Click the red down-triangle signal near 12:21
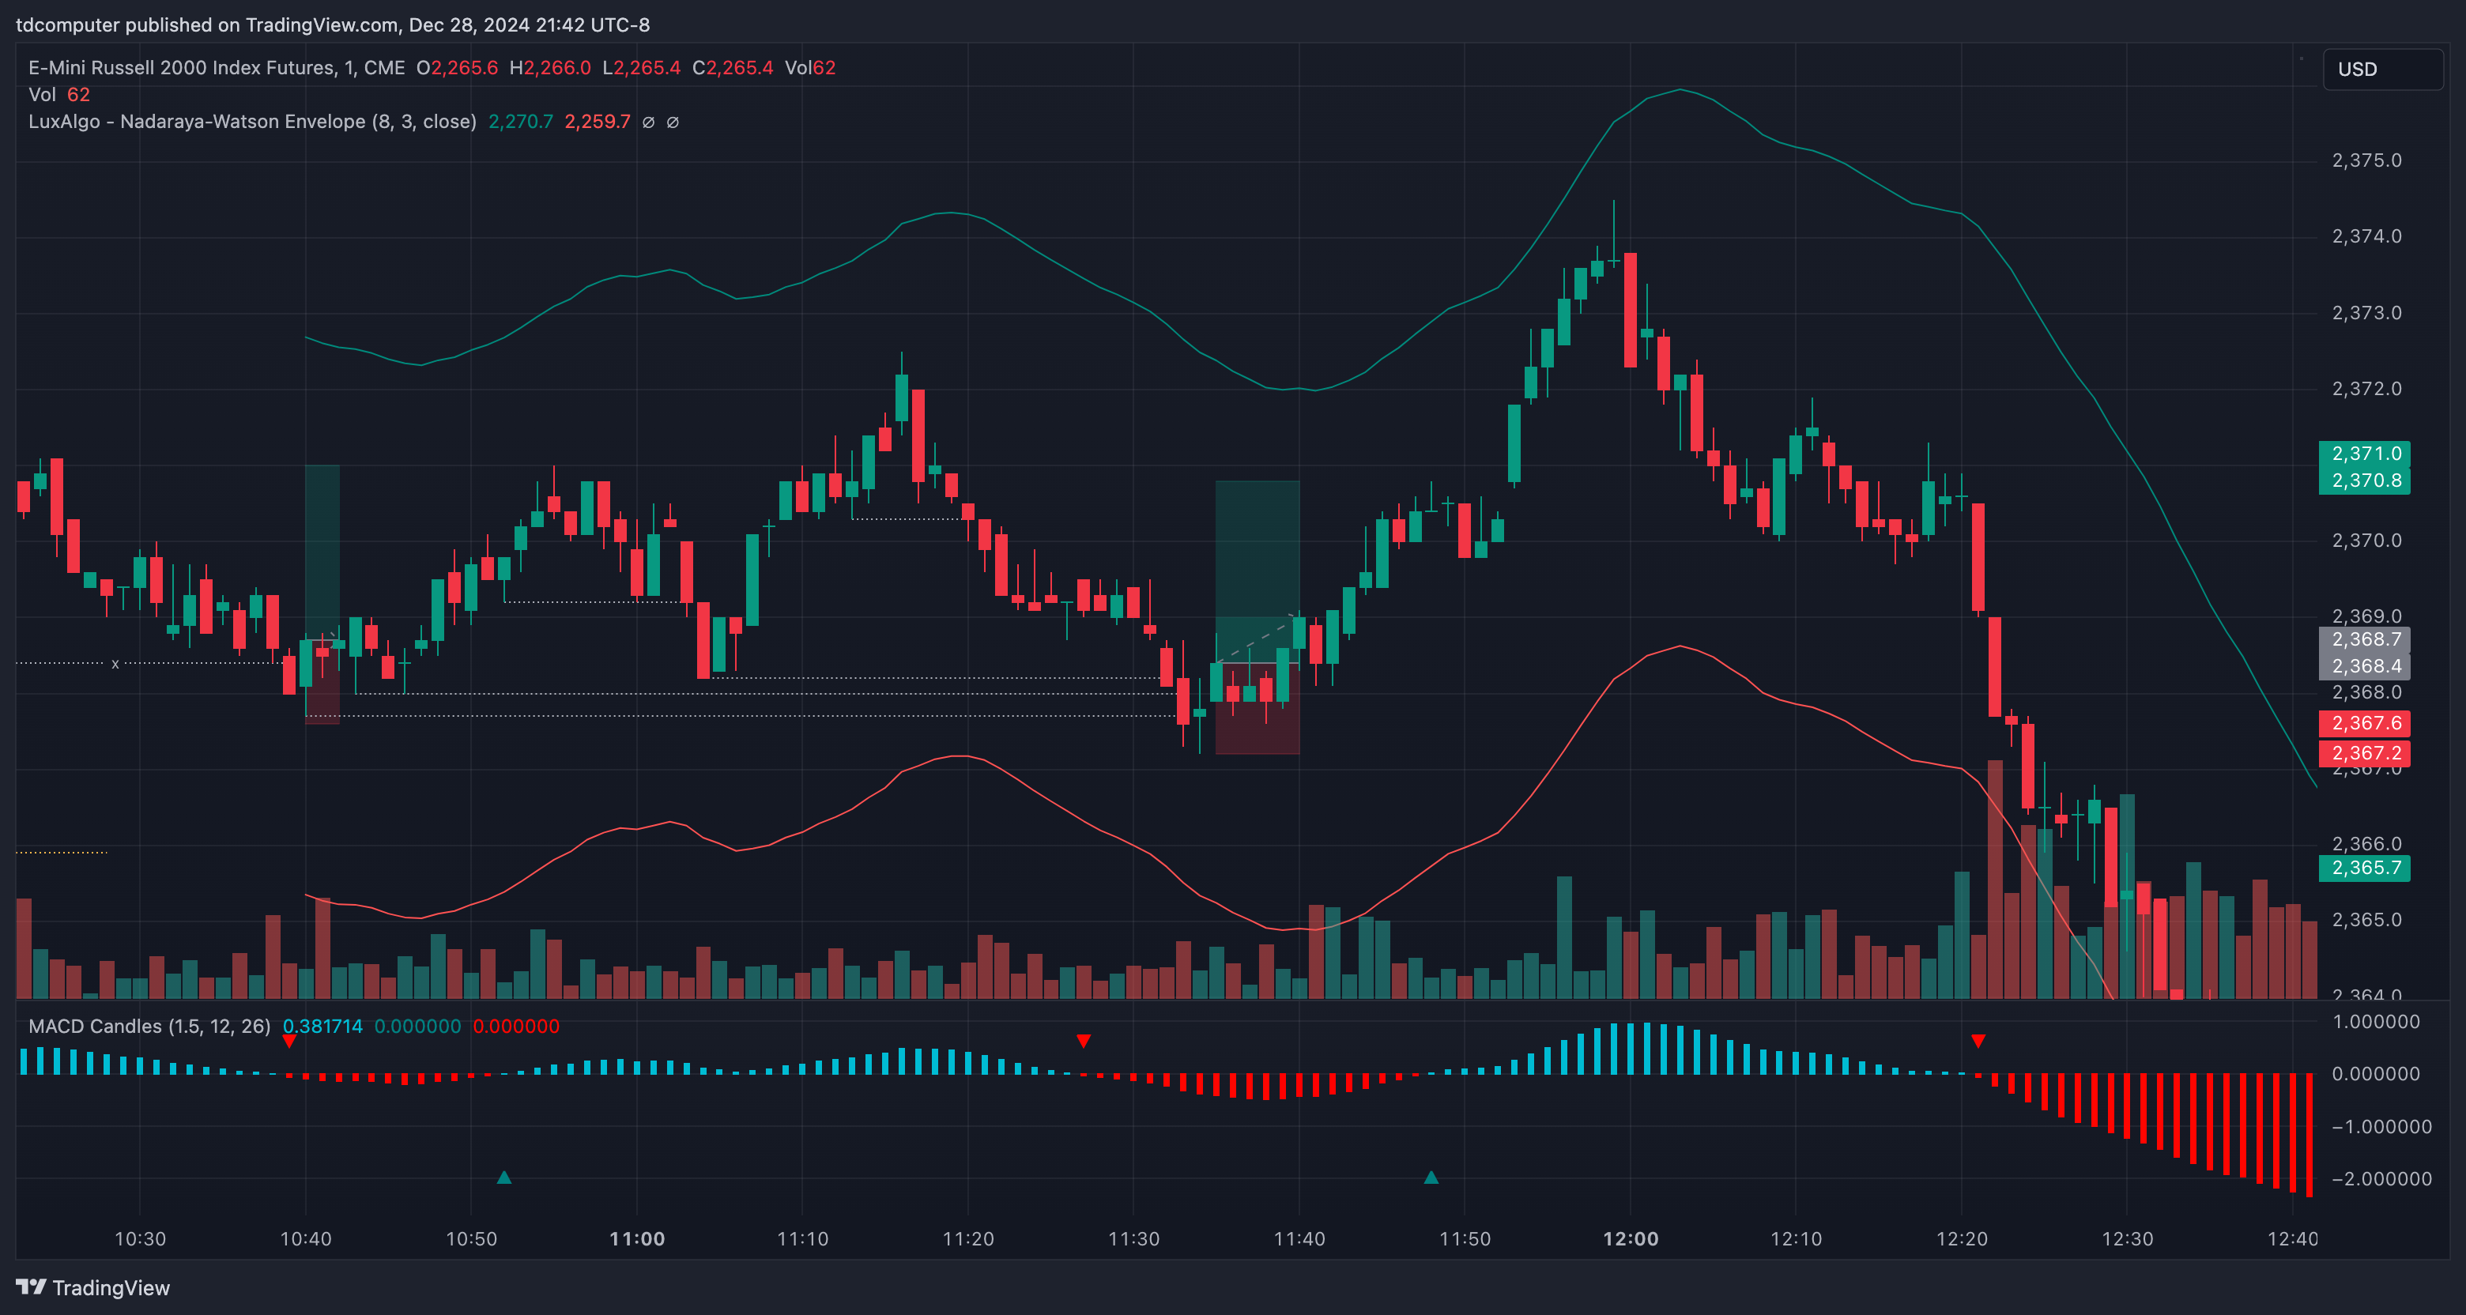The image size is (2466, 1315). pos(1978,1042)
